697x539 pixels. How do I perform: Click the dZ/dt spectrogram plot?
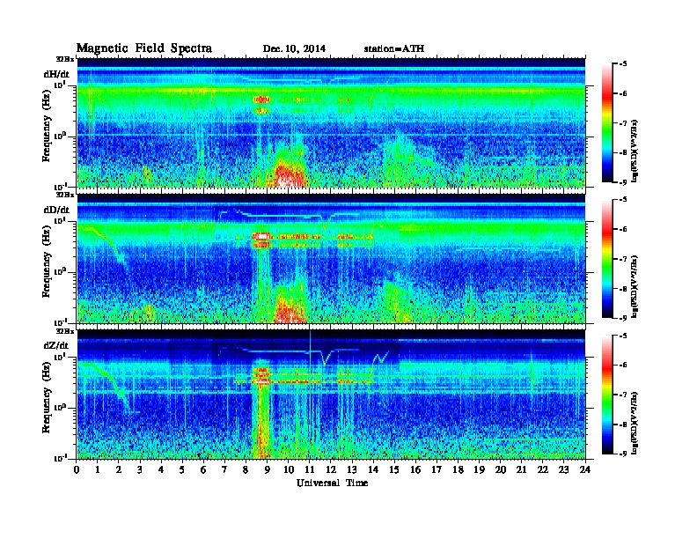[331, 395]
